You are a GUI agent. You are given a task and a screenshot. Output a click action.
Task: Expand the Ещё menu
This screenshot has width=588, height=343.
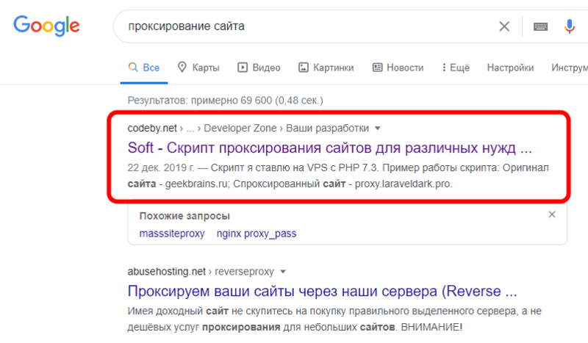tap(456, 68)
